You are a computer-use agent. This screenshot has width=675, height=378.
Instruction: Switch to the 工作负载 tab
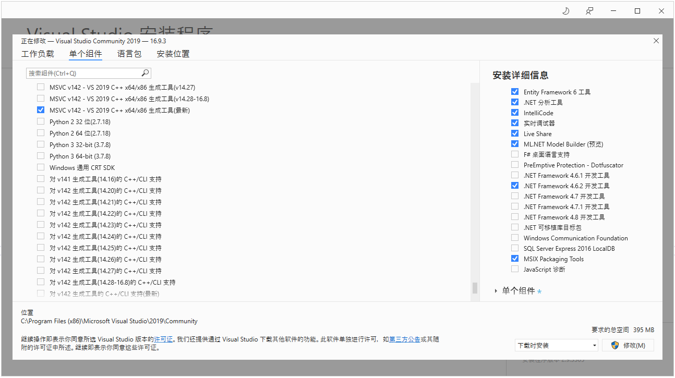38,54
